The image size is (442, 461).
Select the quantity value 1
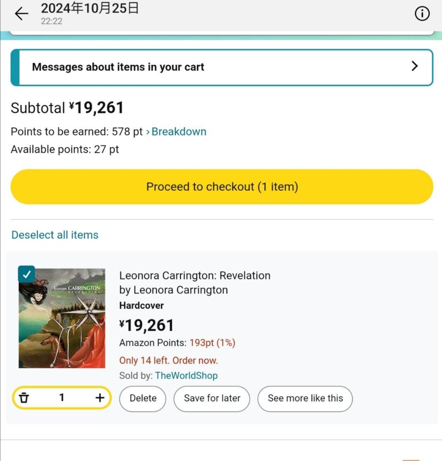[62, 398]
